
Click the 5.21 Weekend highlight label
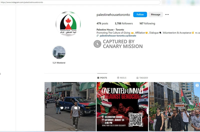tap(59, 63)
